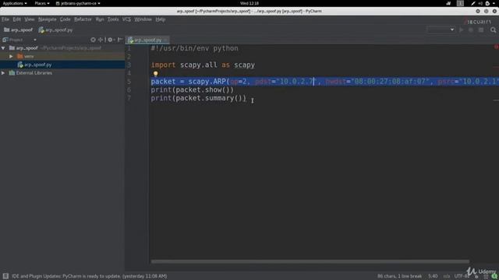The image size is (499, 280).
Task: Click the IDE and Plugin Updates notification
Action: point(89,276)
